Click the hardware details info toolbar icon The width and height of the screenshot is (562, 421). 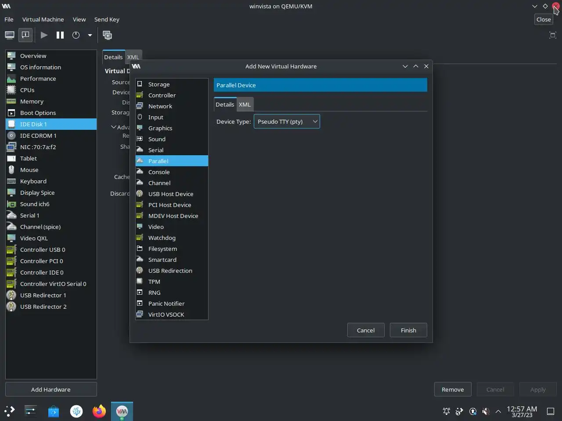coord(25,35)
